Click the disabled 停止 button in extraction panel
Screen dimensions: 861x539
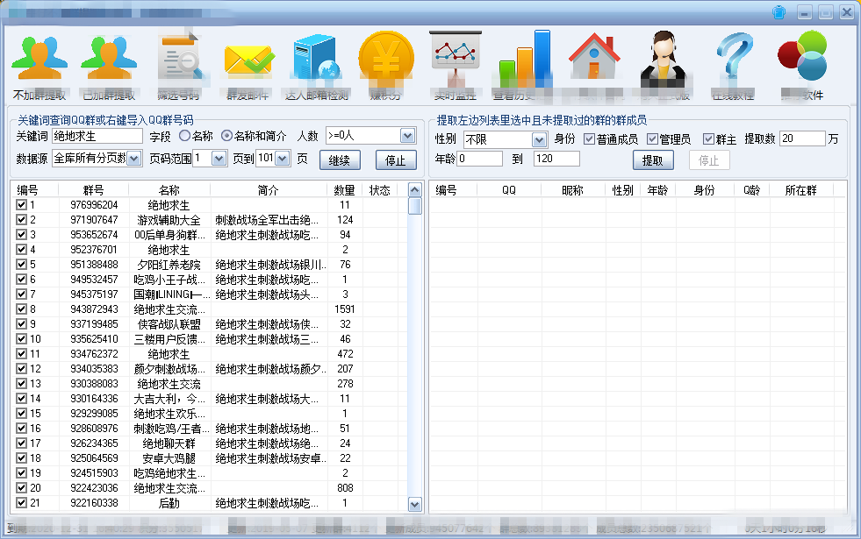pos(709,160)
